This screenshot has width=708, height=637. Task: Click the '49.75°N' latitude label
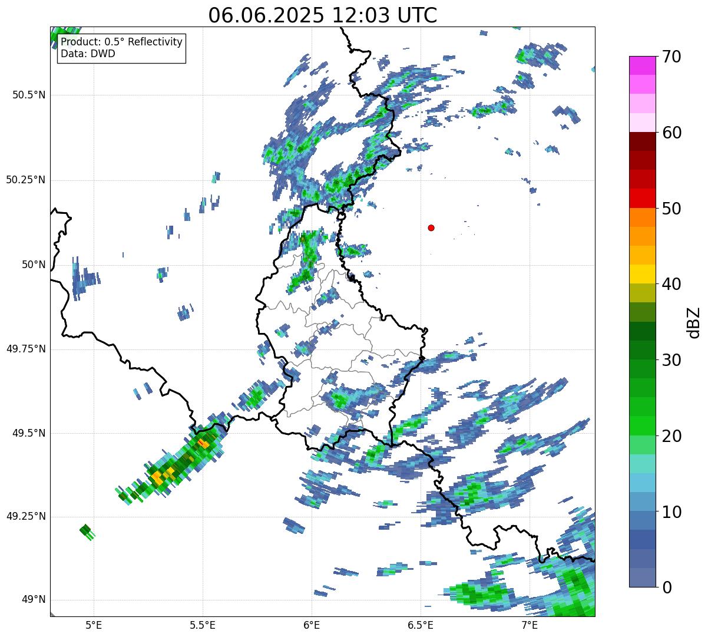(x=26, y=349)
